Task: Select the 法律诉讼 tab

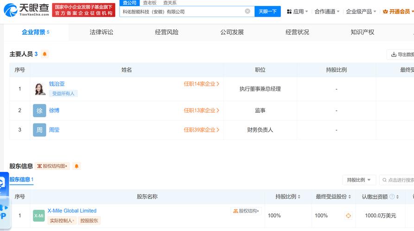Action: [102, 32]
